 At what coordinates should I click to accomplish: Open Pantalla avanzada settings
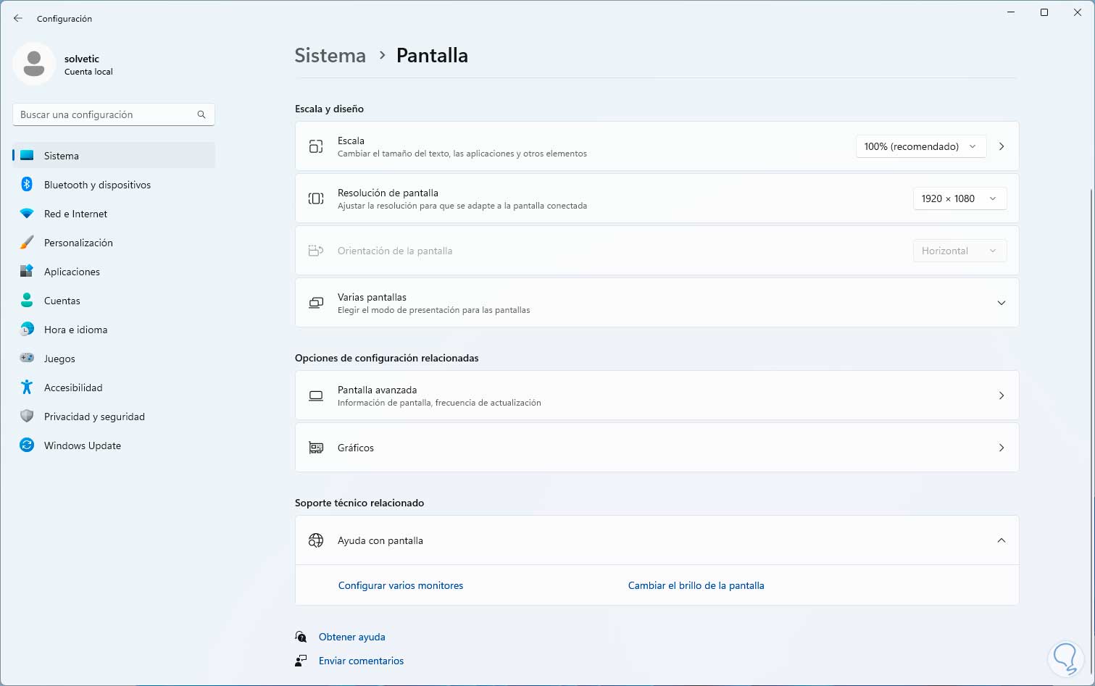tap(656, 396)
